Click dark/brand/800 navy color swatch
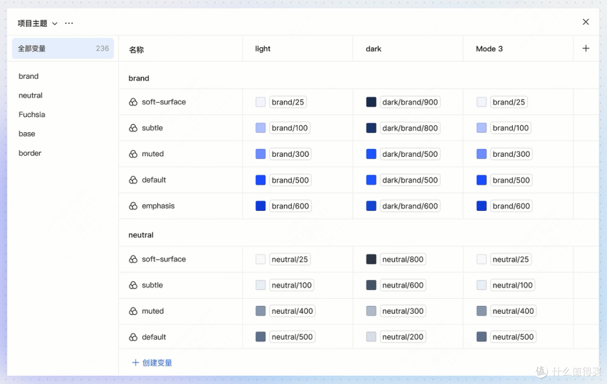The image size is (607, 384). [x=372, y=128]
